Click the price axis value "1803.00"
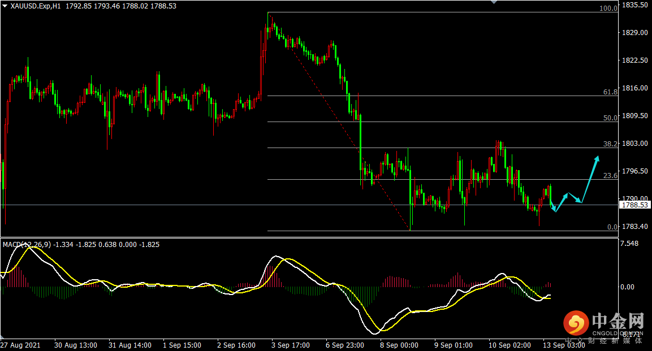The width and height of the screenshot is (652, 351). pos(634,144)
